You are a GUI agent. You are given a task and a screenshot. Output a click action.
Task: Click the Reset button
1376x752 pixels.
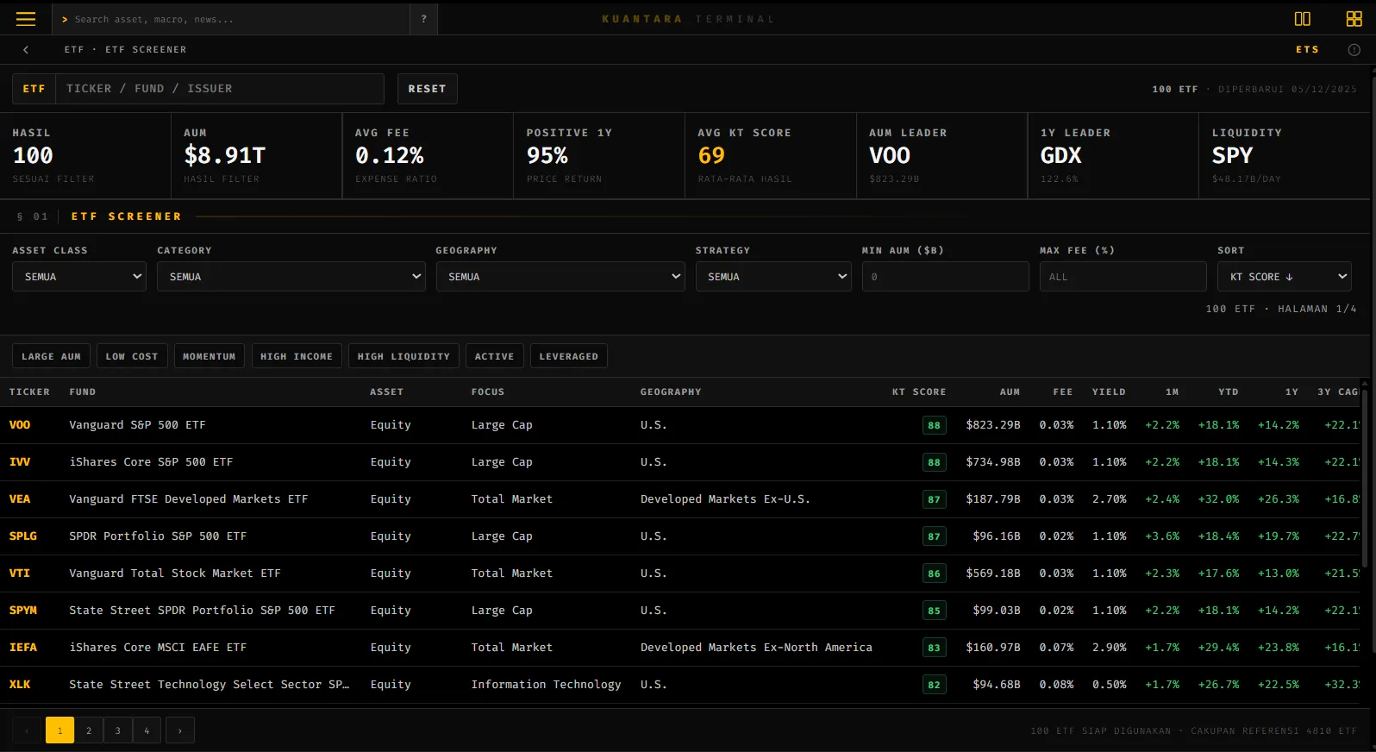tap(427, 89)
